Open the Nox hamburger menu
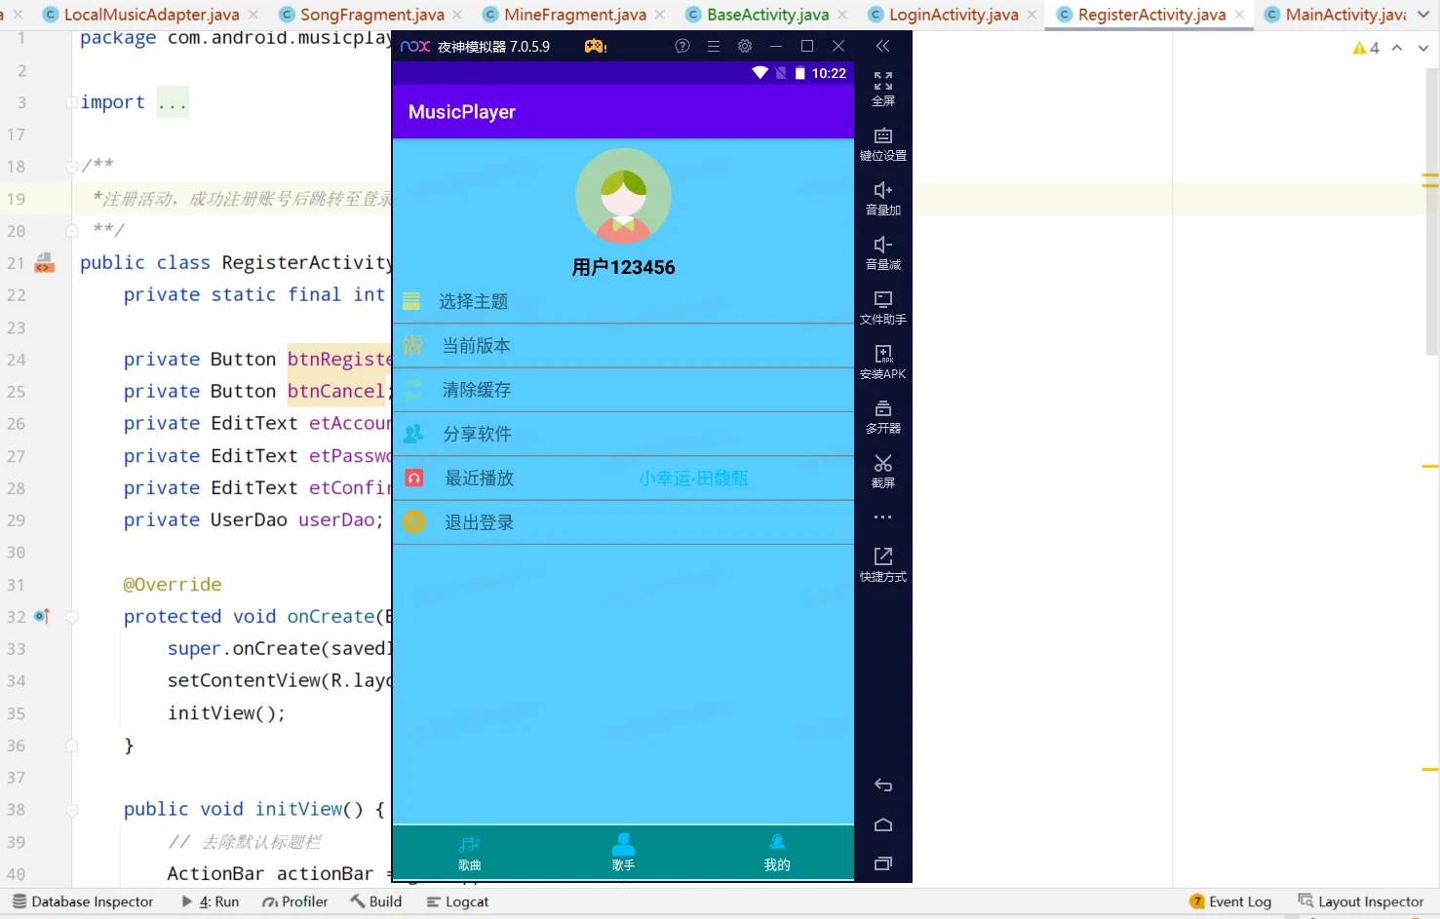The height and width of the screenshot is (919, 1440). tap(714, 46)
